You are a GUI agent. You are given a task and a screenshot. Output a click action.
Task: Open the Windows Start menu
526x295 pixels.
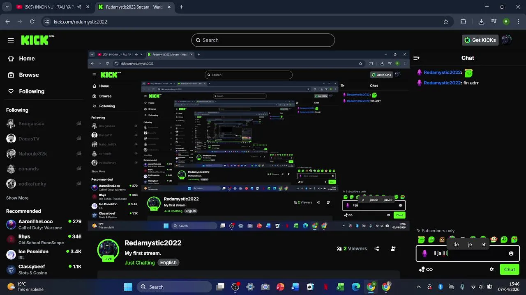click(x=128, y=287)
